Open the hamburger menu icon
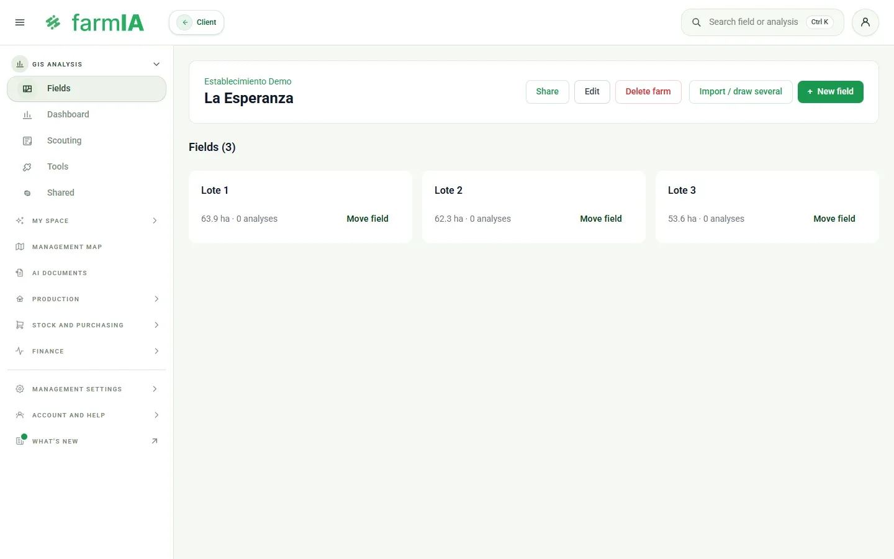The width and height of the screenshot is (894, 559). point(20,22)
